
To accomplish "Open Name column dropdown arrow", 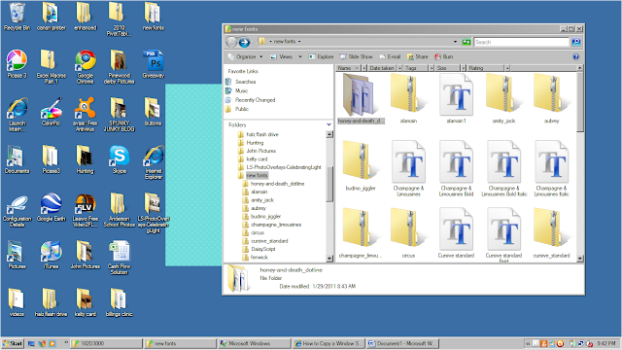I will 363,68.
